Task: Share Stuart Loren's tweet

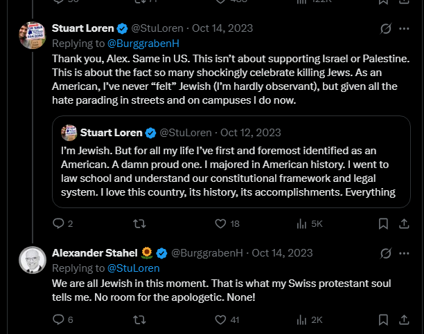Action: (404, 223)
